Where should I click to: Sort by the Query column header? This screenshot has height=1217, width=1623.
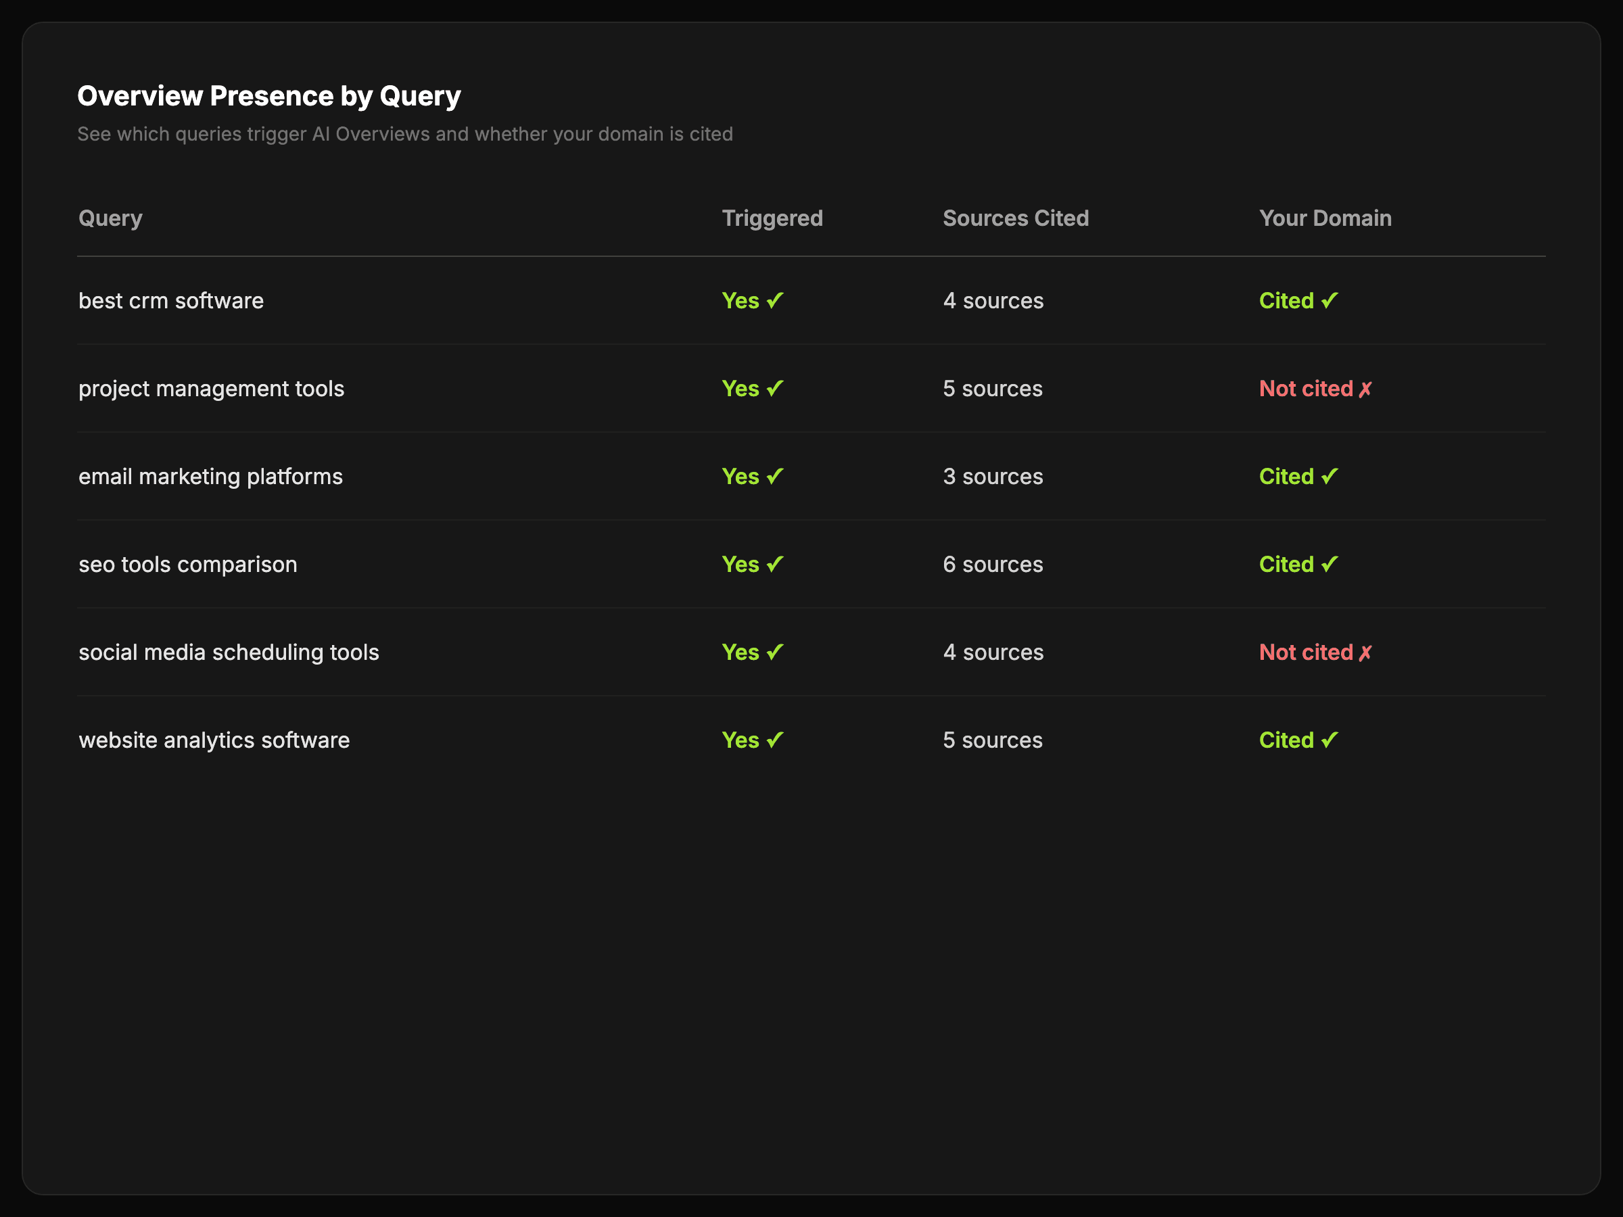[x=111, y=218]
